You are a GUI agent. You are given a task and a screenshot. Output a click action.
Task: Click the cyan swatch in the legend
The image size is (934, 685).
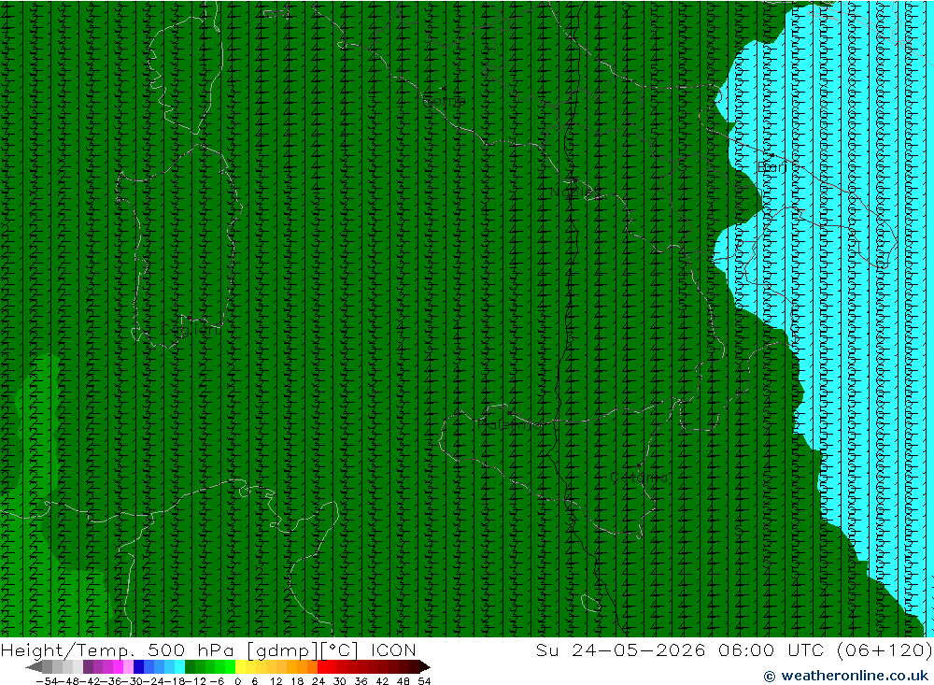point(179,666)
